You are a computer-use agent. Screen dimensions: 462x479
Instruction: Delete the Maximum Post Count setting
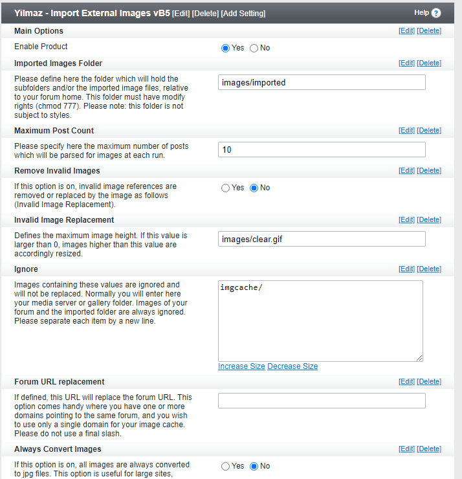point(429,131)
